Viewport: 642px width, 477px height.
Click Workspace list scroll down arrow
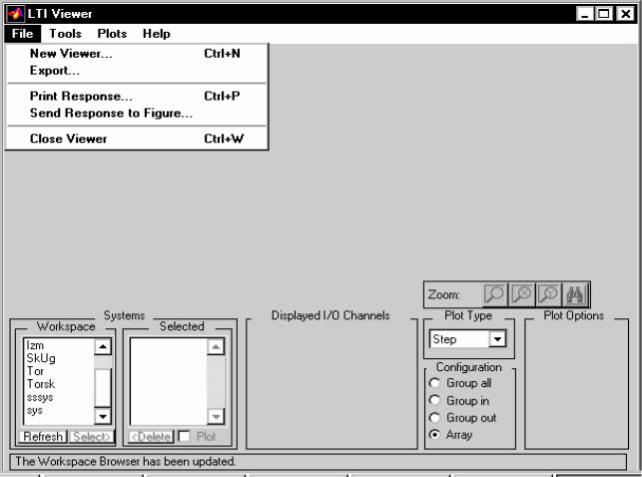click(x=103, y=416)
